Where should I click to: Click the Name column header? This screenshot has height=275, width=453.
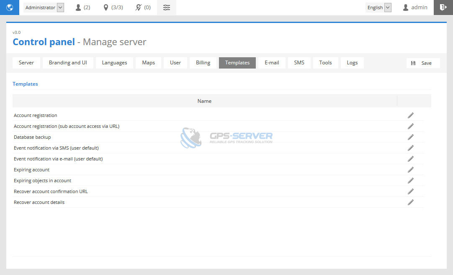pyautogui.click(x=204, y=101)
